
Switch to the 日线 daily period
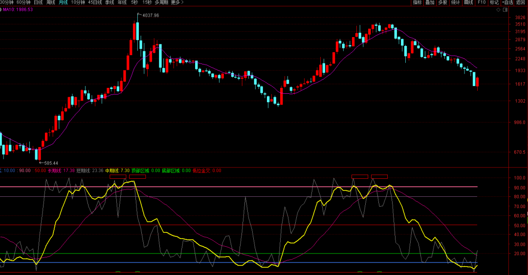[x=38, y=2]
